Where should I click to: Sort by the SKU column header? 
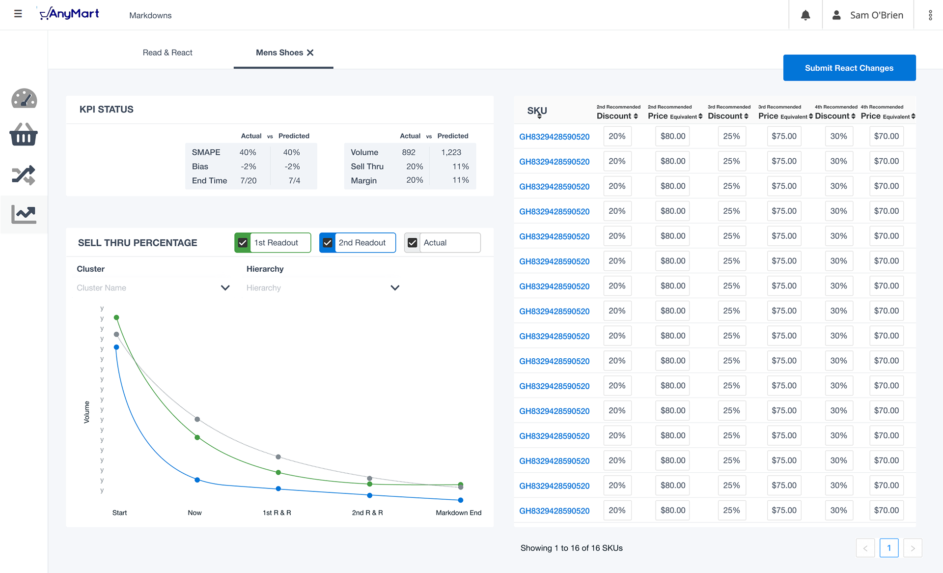(537, 112)
